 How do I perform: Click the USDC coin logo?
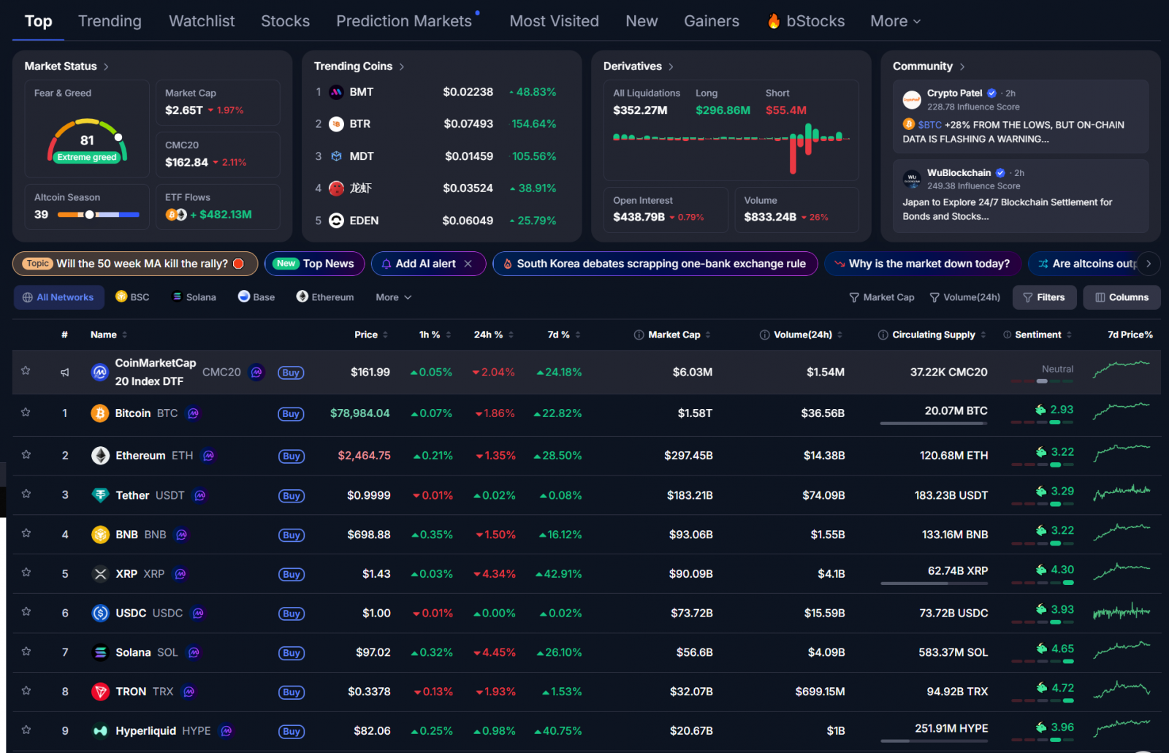click(x=100, y=614)
